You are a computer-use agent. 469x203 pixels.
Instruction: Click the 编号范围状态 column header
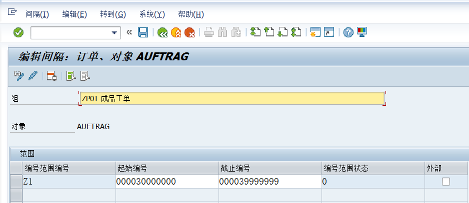tap(373, 169)
